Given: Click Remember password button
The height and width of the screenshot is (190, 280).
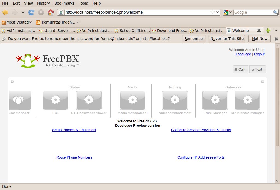Looking at the screenshot, I should [x=194, y=39].
